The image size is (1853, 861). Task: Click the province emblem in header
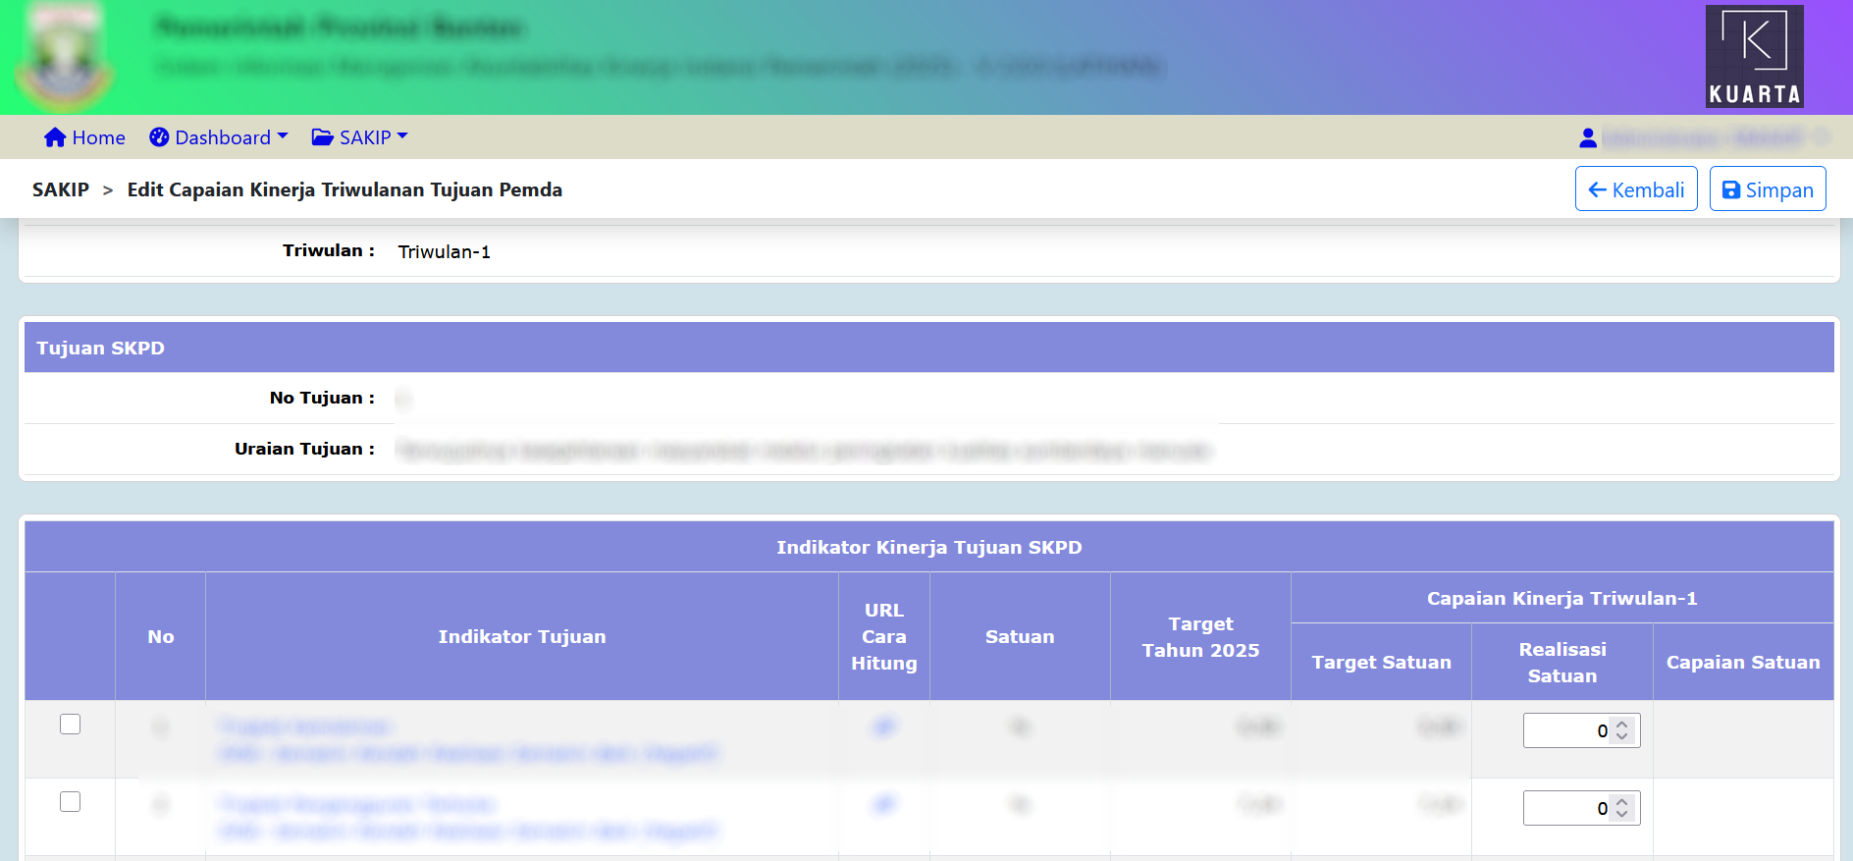65,57
